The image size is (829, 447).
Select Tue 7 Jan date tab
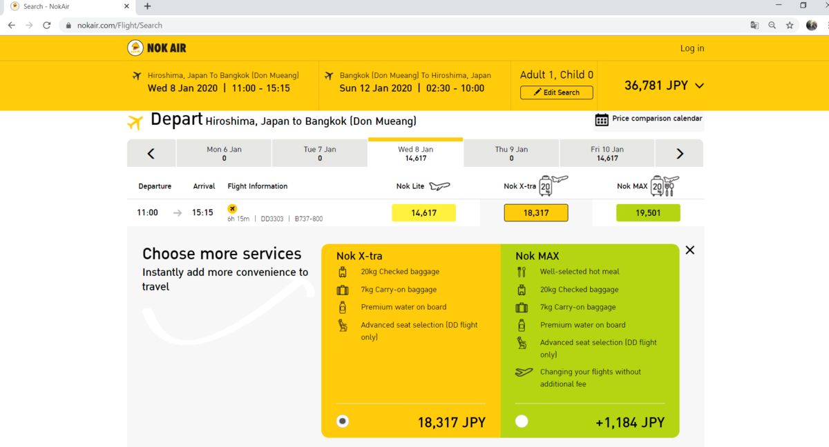[x=320, y=154]
